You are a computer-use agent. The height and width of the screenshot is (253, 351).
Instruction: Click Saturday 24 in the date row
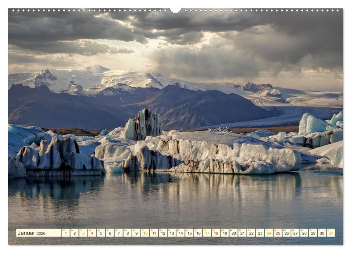click(x=269, y=233)
